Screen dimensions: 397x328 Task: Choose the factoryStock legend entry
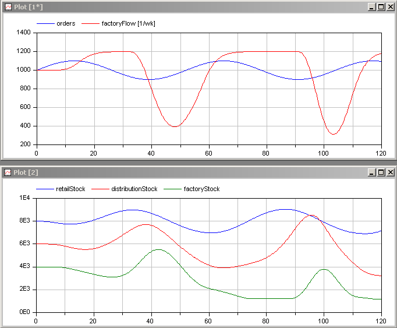[x=201, y=189]
